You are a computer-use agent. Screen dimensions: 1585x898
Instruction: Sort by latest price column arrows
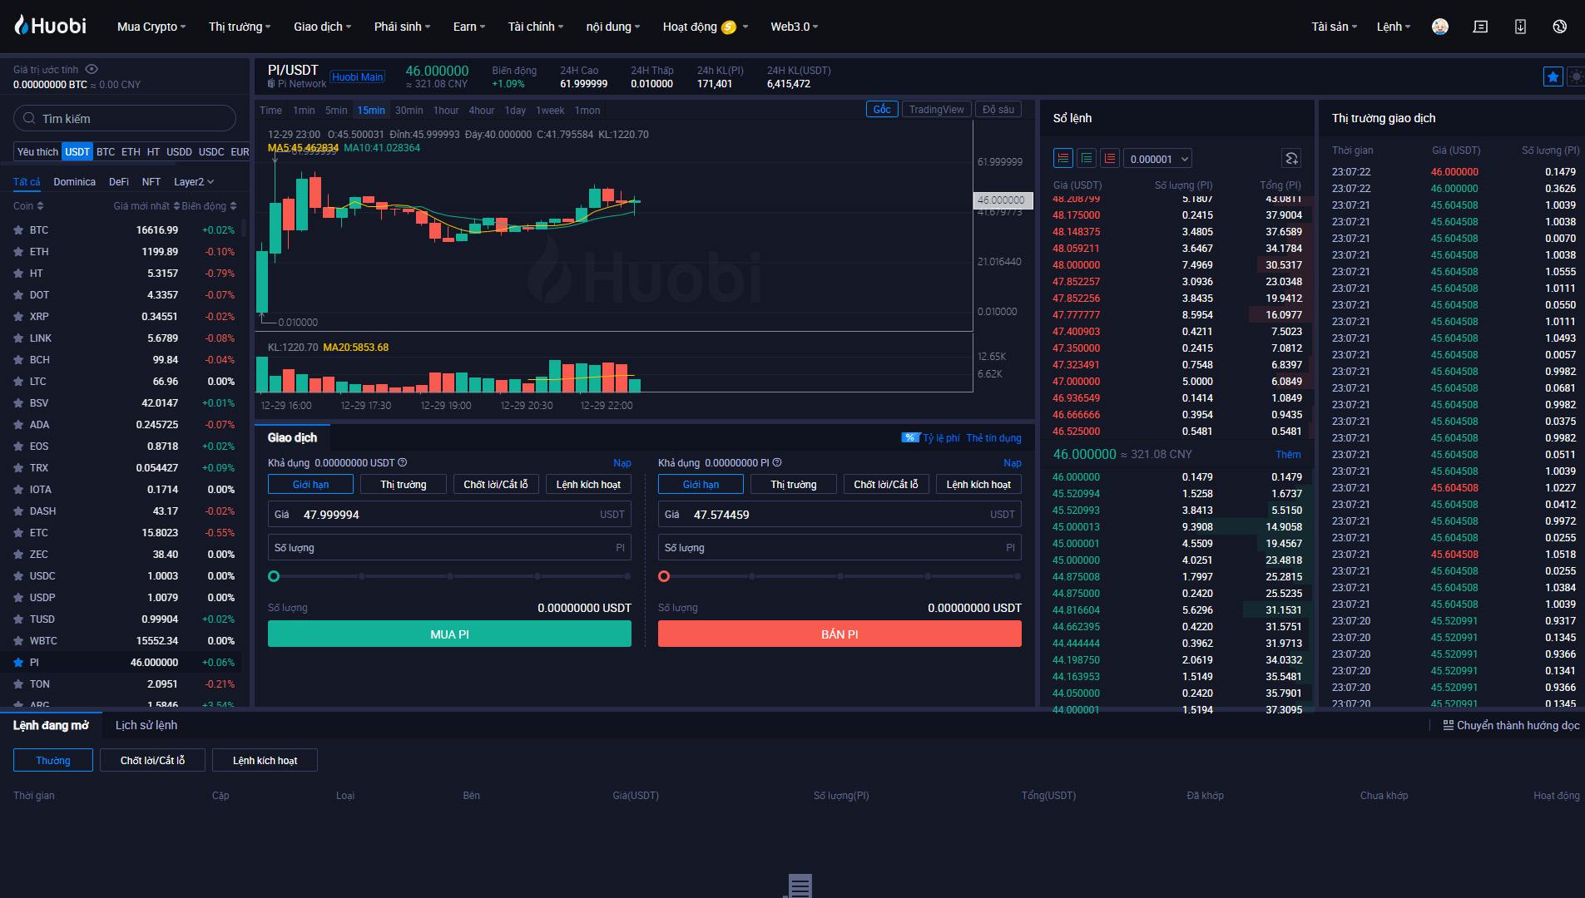point(176,206)
